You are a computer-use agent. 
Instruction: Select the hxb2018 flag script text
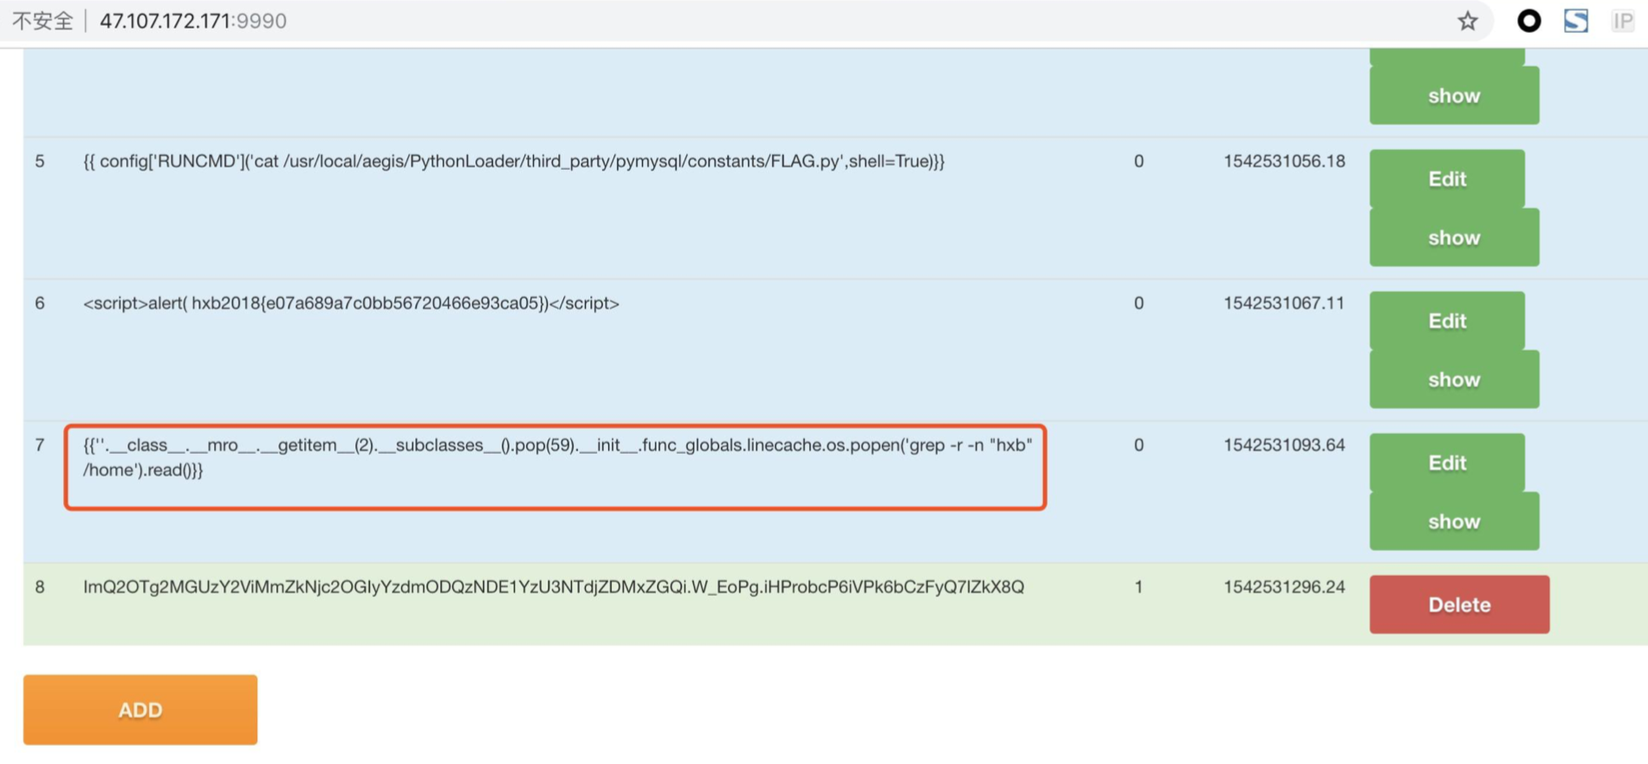click(x=351, y=303)
